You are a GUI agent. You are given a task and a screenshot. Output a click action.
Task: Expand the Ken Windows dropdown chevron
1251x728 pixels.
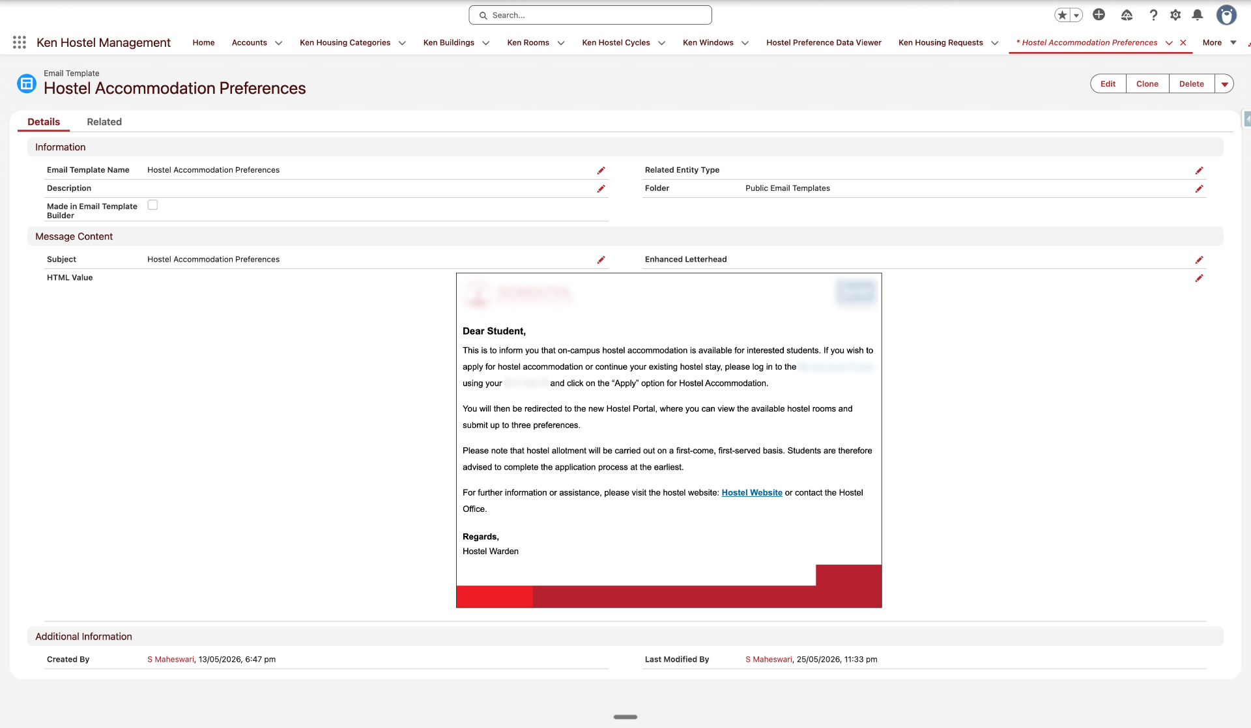click(x=745, y=43)
